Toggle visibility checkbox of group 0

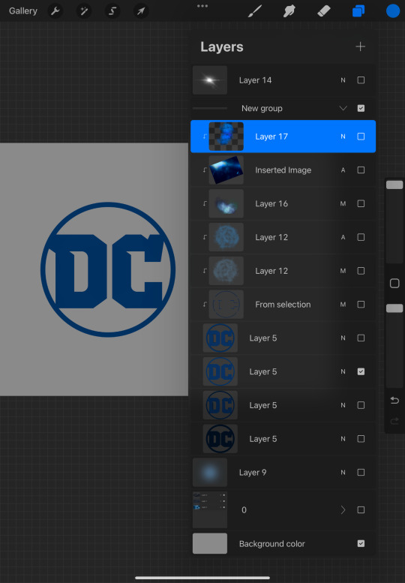click(x=361, y=509)
